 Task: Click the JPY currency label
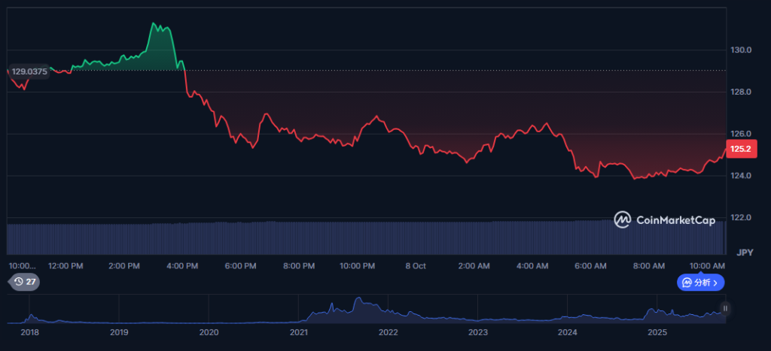(745, 252)
